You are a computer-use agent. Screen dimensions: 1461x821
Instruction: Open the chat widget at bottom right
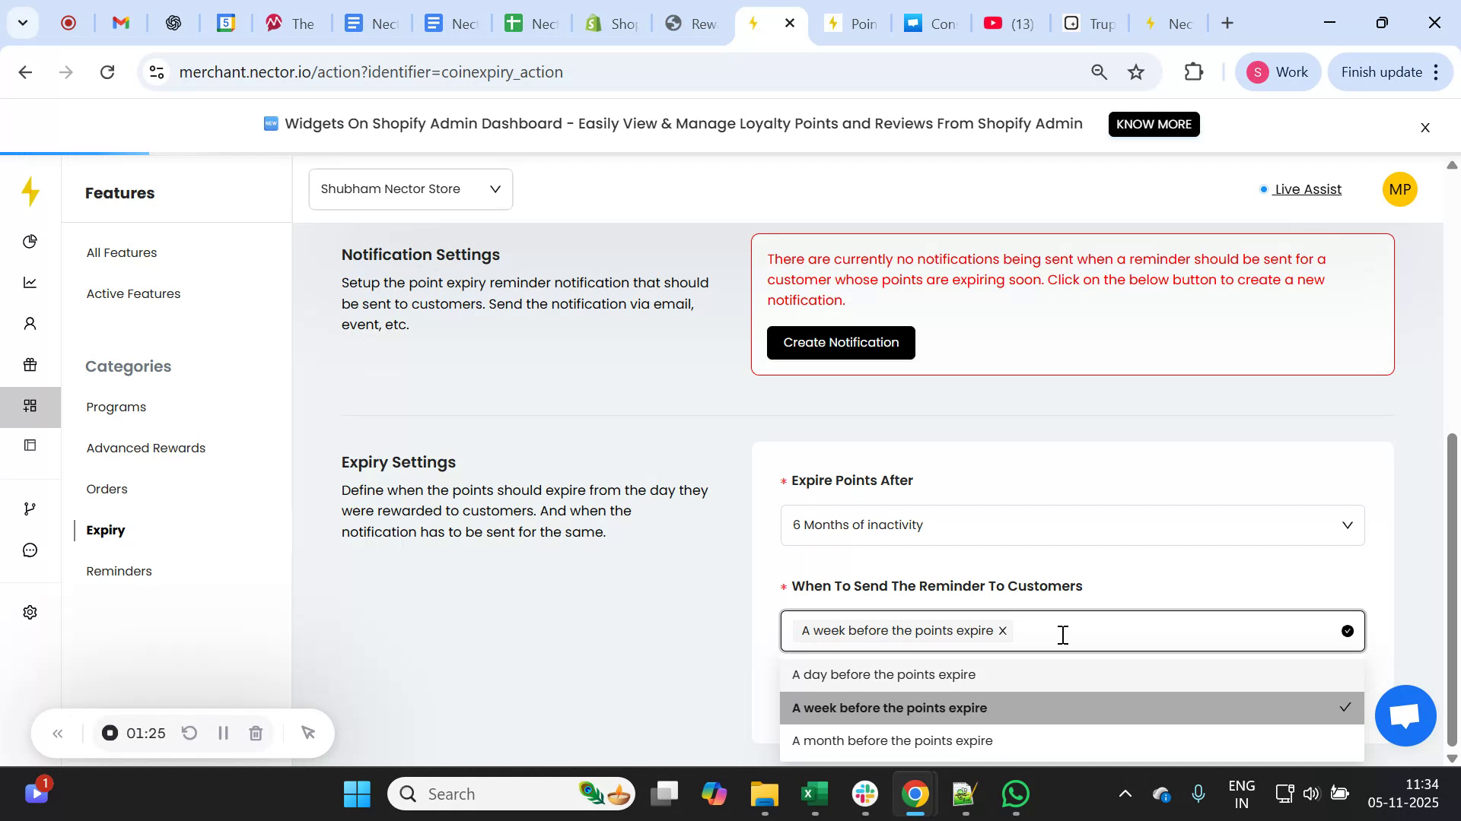(x=1405, y=715)
